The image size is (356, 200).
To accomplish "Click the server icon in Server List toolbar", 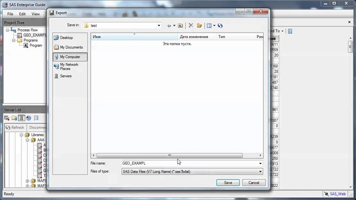I will [21, 118].
